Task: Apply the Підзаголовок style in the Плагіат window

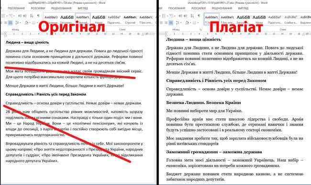Action: pos(275,19)
